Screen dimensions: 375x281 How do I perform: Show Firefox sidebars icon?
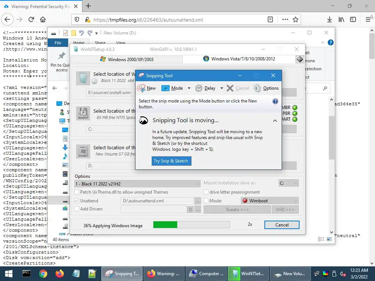pos(353,20)
